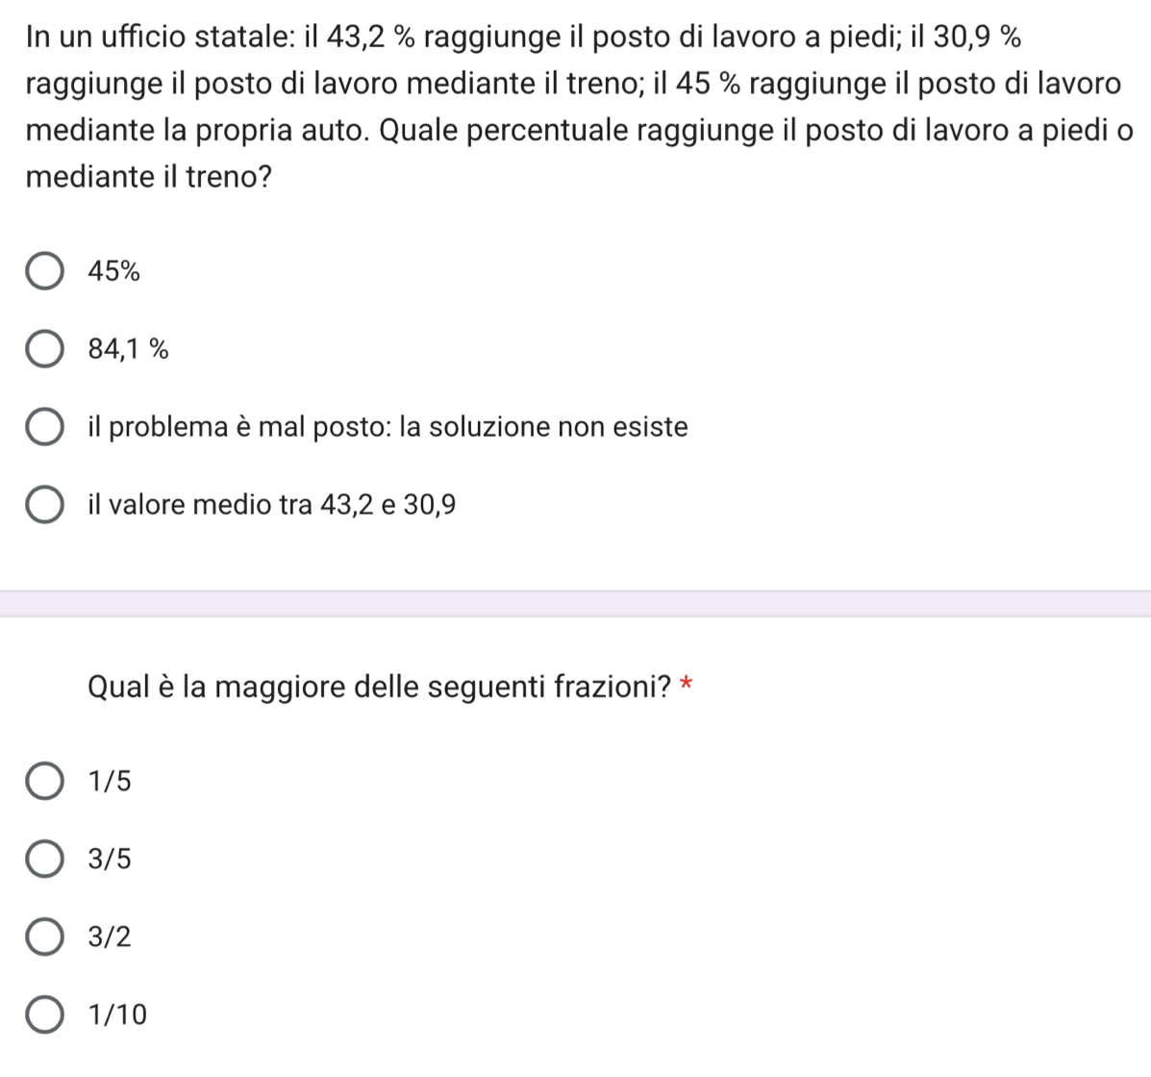Click the '1/5' option label text
1151x1077 pixels.
click(110, 781)
